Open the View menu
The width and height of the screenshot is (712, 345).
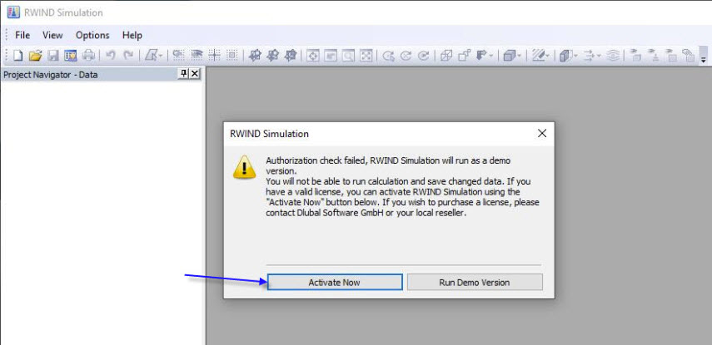tap(52, 35)
